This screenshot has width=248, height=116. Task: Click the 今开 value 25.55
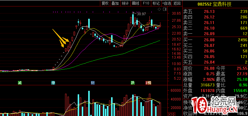pyautogui.click(x=242, y=69)
